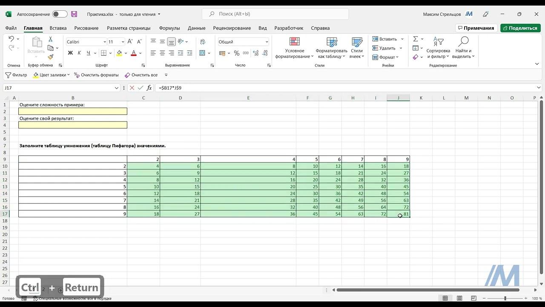Click the Format Painter brush icon
This screenshot has height=307, width=545.
click(50, 57)
